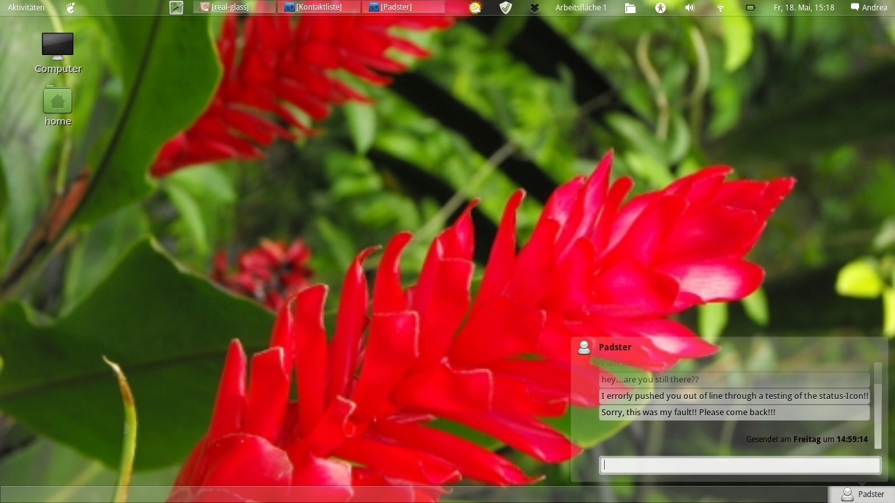
Task: Select the Computer desktop icon
Action: pyautogui.click(x=58, y=53)
